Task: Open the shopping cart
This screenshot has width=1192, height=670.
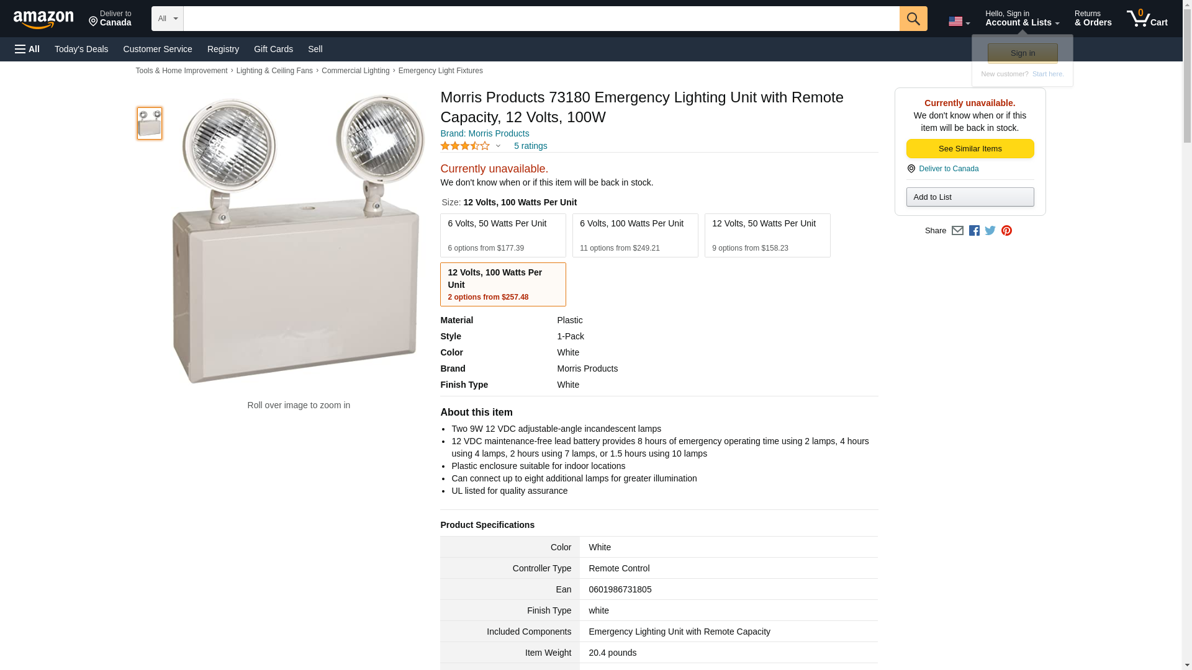Action: tap(1147, 19)
